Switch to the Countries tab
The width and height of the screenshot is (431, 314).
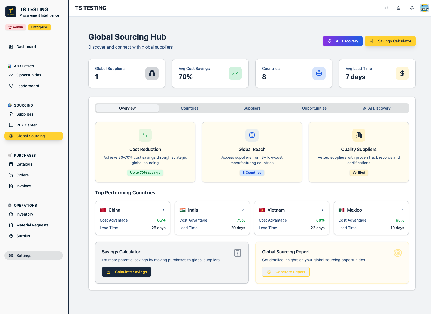[190, 108]
